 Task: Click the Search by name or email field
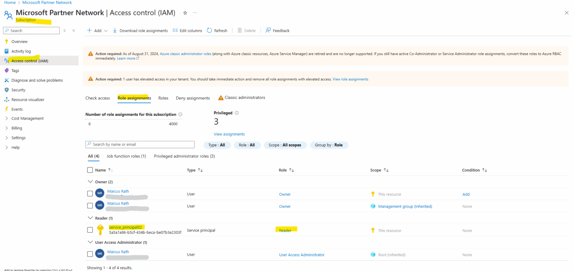pos(140,144)
